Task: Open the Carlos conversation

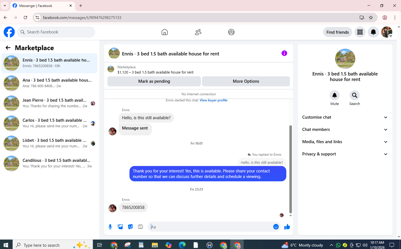Action: pyautogui.click(x=49, y=123)
